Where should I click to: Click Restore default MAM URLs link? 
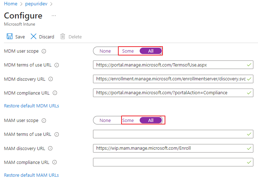coord(31,175)
